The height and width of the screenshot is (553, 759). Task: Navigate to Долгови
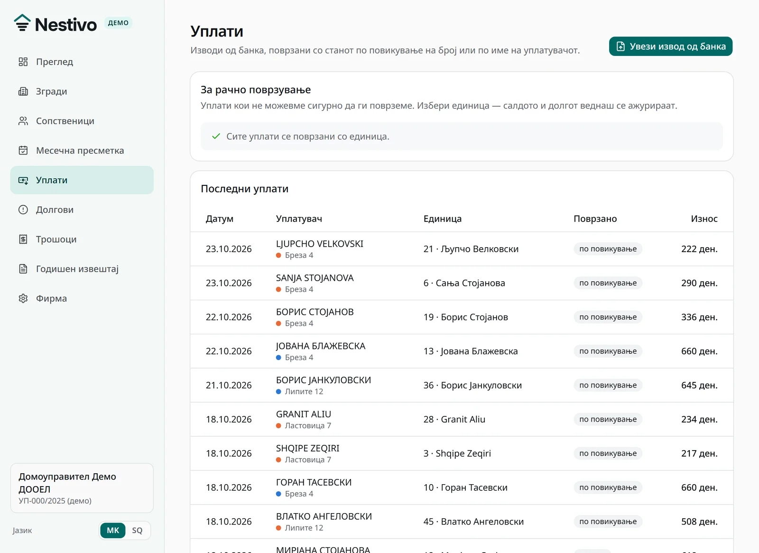pos(82,210)
